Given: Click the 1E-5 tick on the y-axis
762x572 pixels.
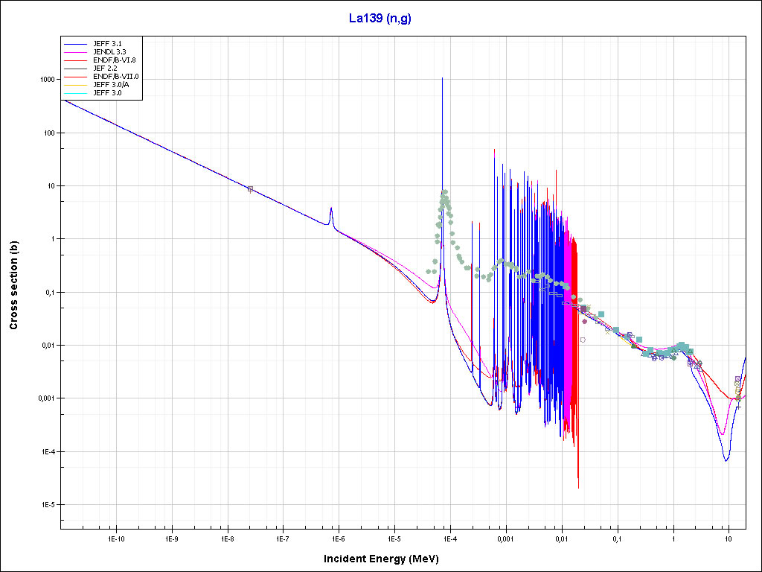Looking at the screenshot, I should [x=46, y=505].
